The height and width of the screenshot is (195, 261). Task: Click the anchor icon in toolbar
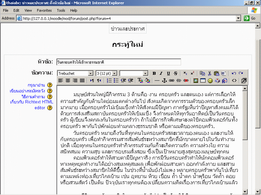click(x=164, y=80)
